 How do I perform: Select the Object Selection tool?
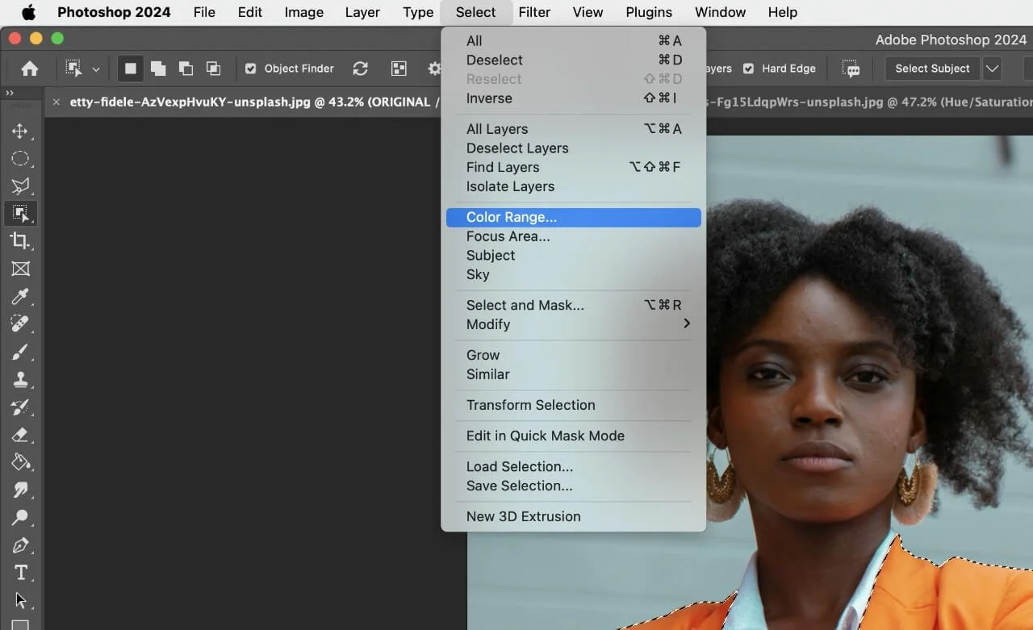tap(20, 214)
